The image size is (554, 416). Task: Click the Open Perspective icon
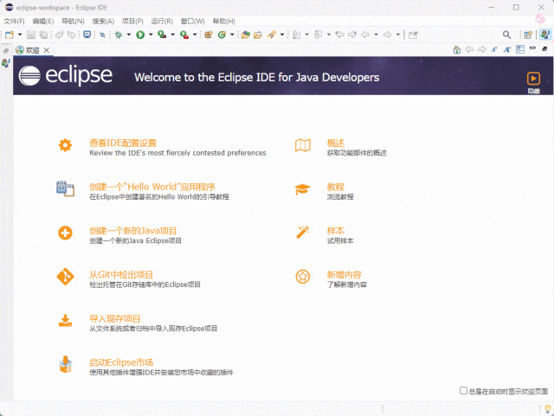coord(528,35)
